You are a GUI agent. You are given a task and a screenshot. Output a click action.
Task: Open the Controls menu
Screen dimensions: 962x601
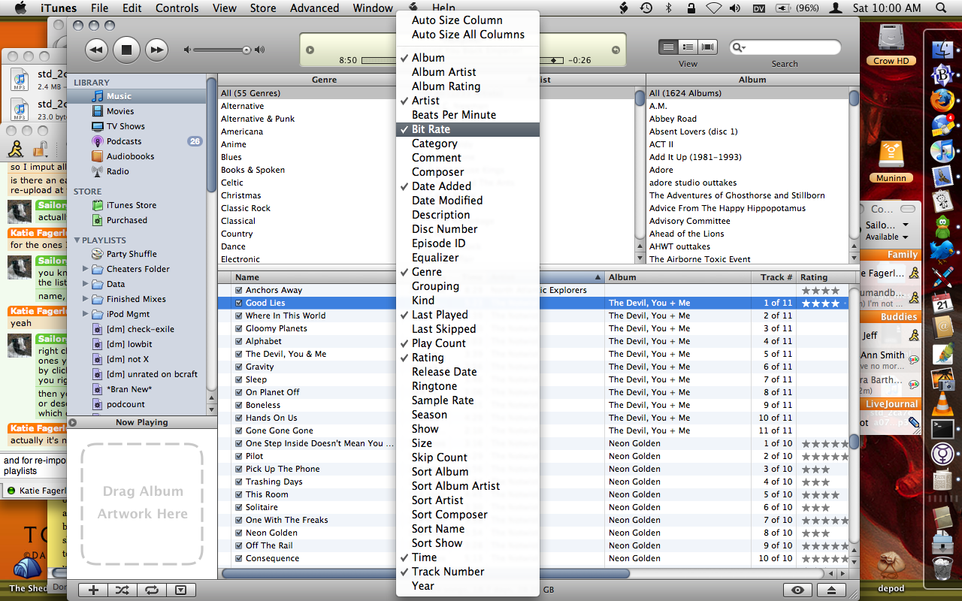coord(177,8)
